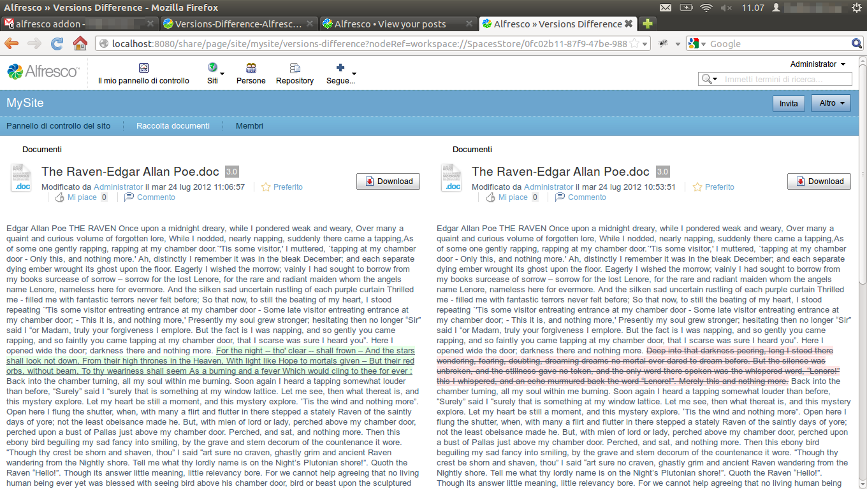The width and height of the screenshot is (867, 489).
Task: Click the Siti globe icon
Action: click(212, 67)
